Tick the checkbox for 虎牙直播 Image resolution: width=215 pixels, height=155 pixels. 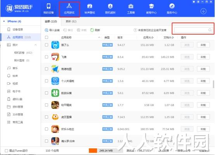47,117
